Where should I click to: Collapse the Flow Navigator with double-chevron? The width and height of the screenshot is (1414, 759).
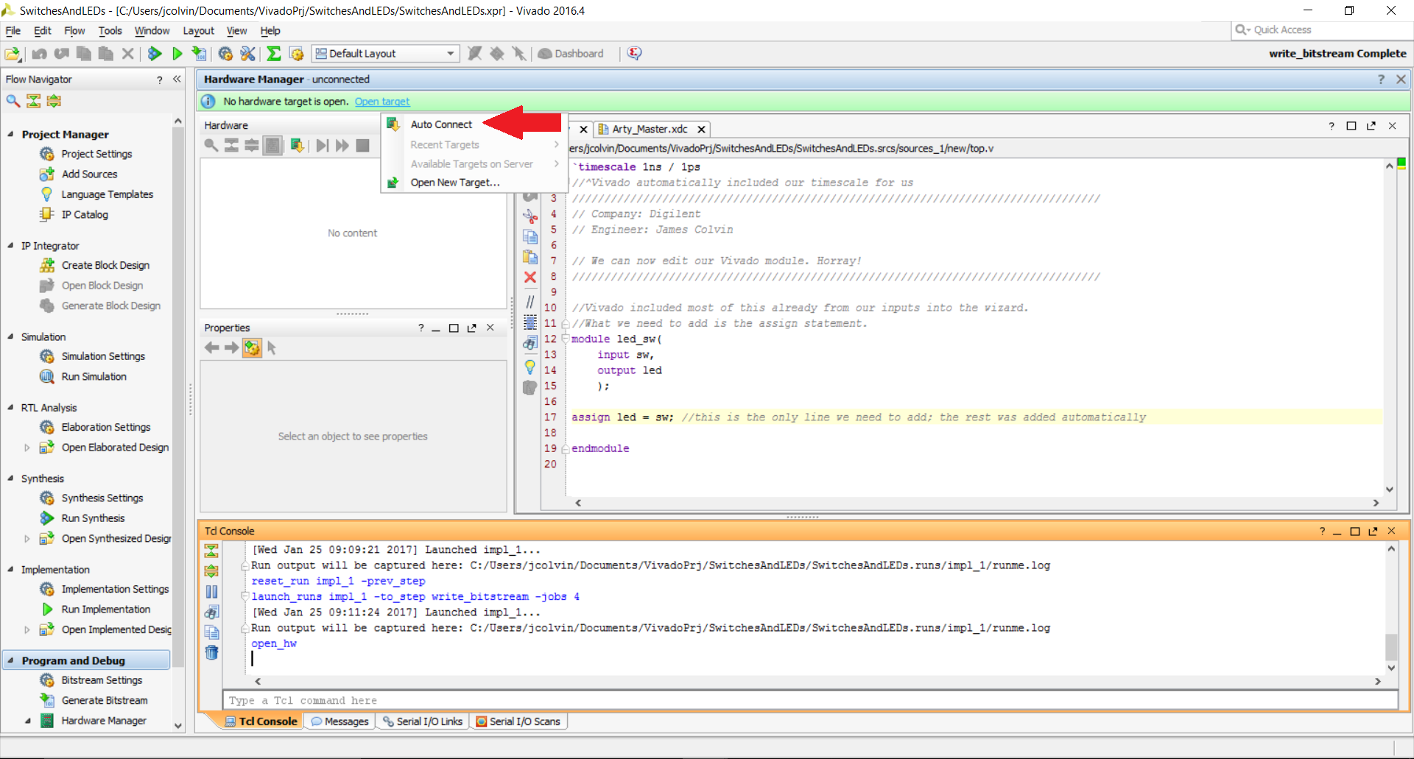coord(177,79)
